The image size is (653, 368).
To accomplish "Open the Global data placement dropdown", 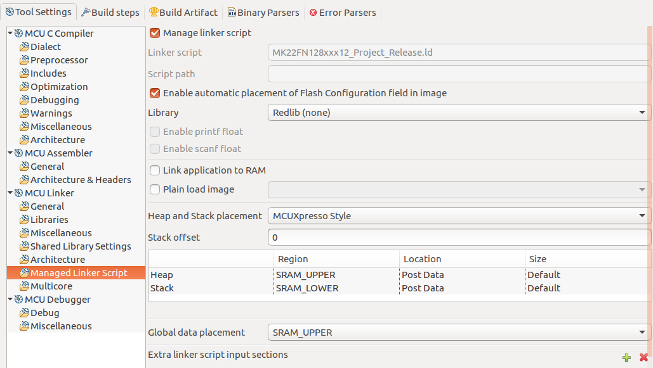I will [x=459, y=333].
